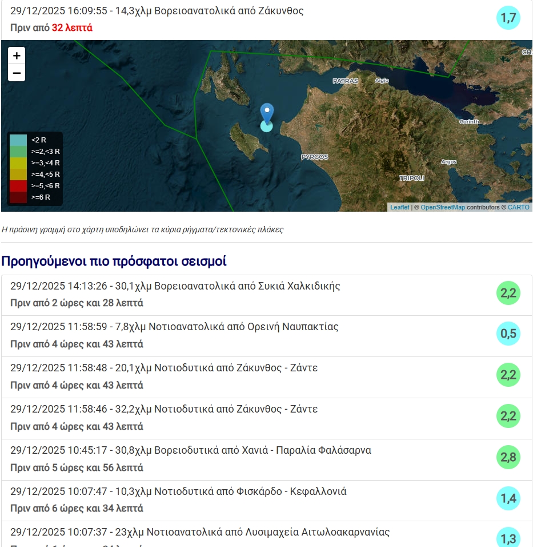The image size is (533, 547).
Task: Select the <2 R legend color swatch
Action: click(18, 140)
